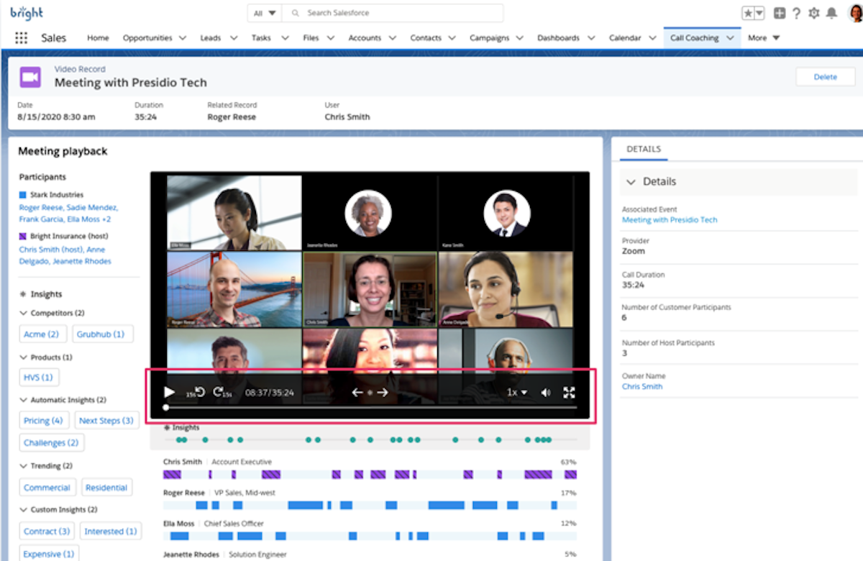The width and height of the screenshot is (863, 561).
Task: Click the Bright logo
Action: pyautogui.click(x=27, y=13)
